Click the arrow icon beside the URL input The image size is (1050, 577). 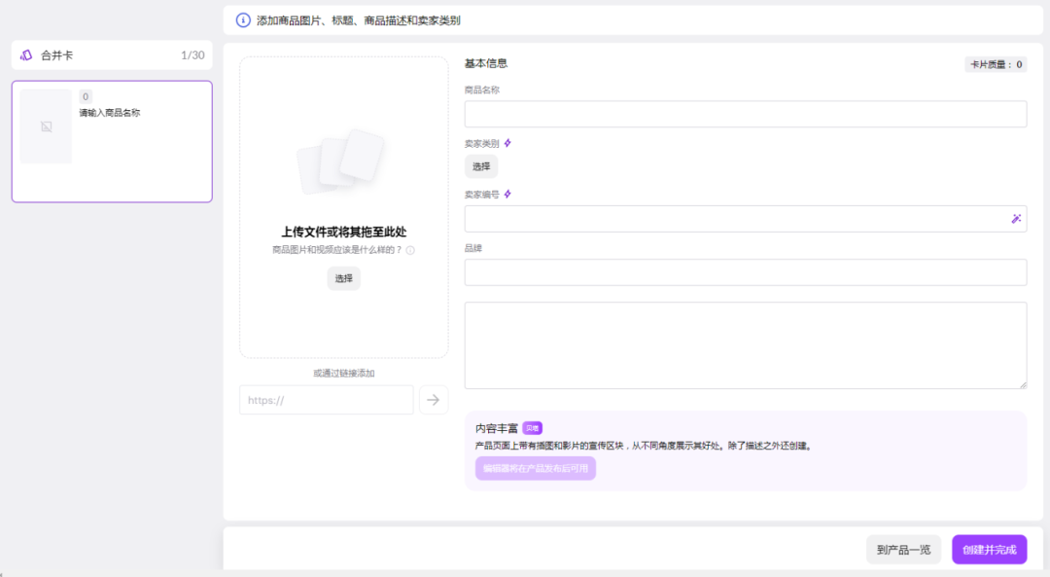pyautogui.click(x=434, y=399)
